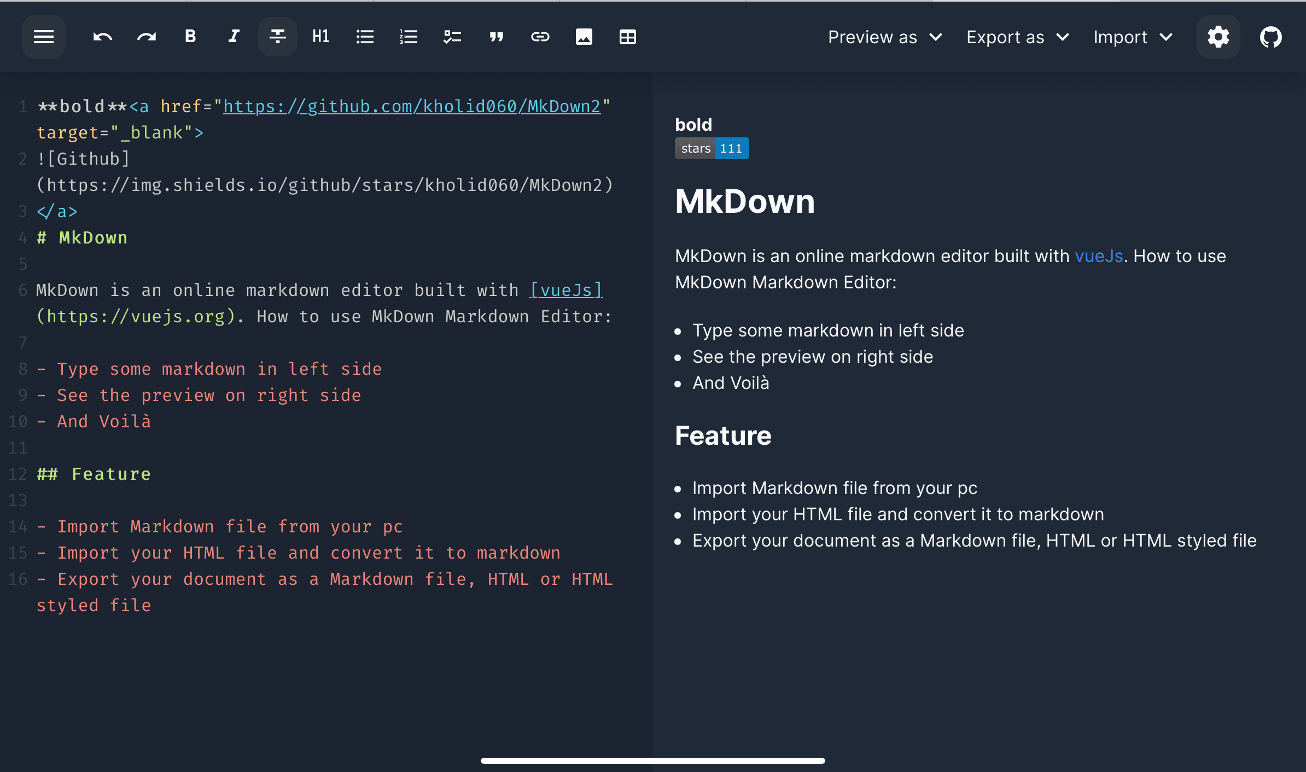Open the GitHub repository icon
1306x772 pixels.
1271,37
